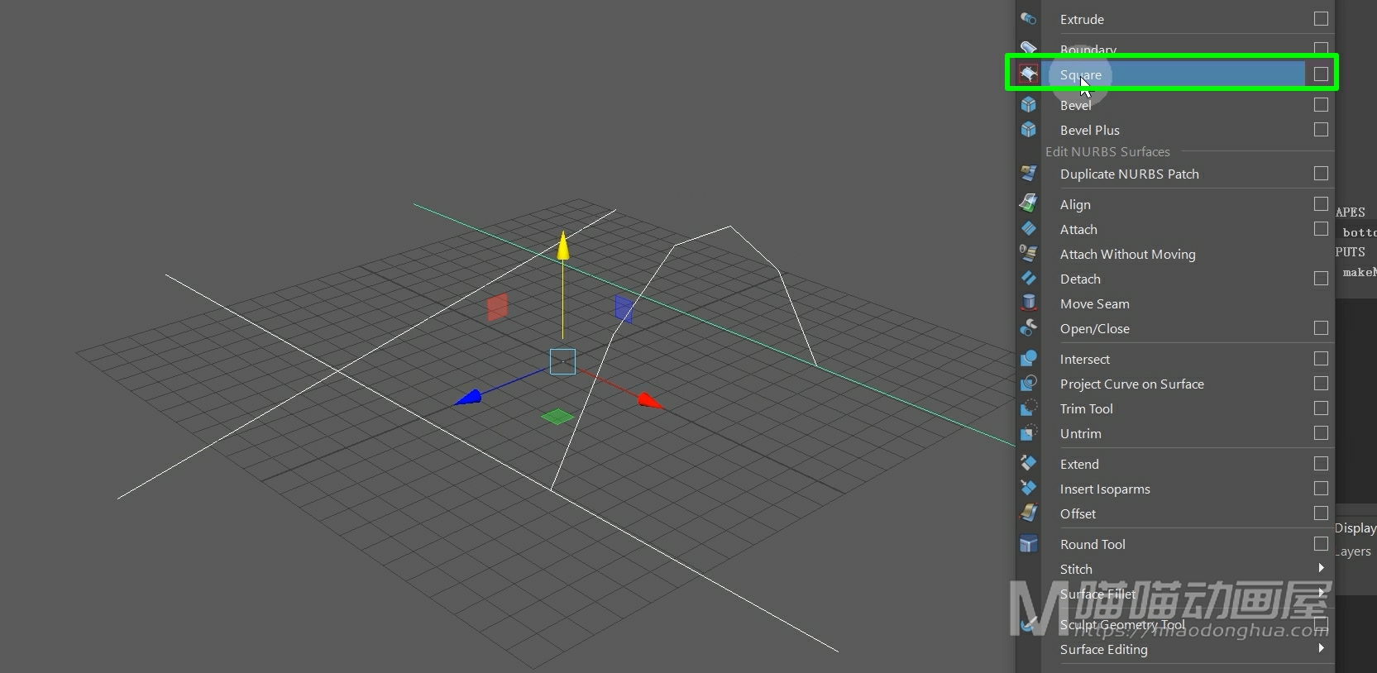Image resolution: width=1377 pixels, height=673 pixels.
Task: Click the Untrim icon
Action: pyautogui.click(x=1029, y=433)
